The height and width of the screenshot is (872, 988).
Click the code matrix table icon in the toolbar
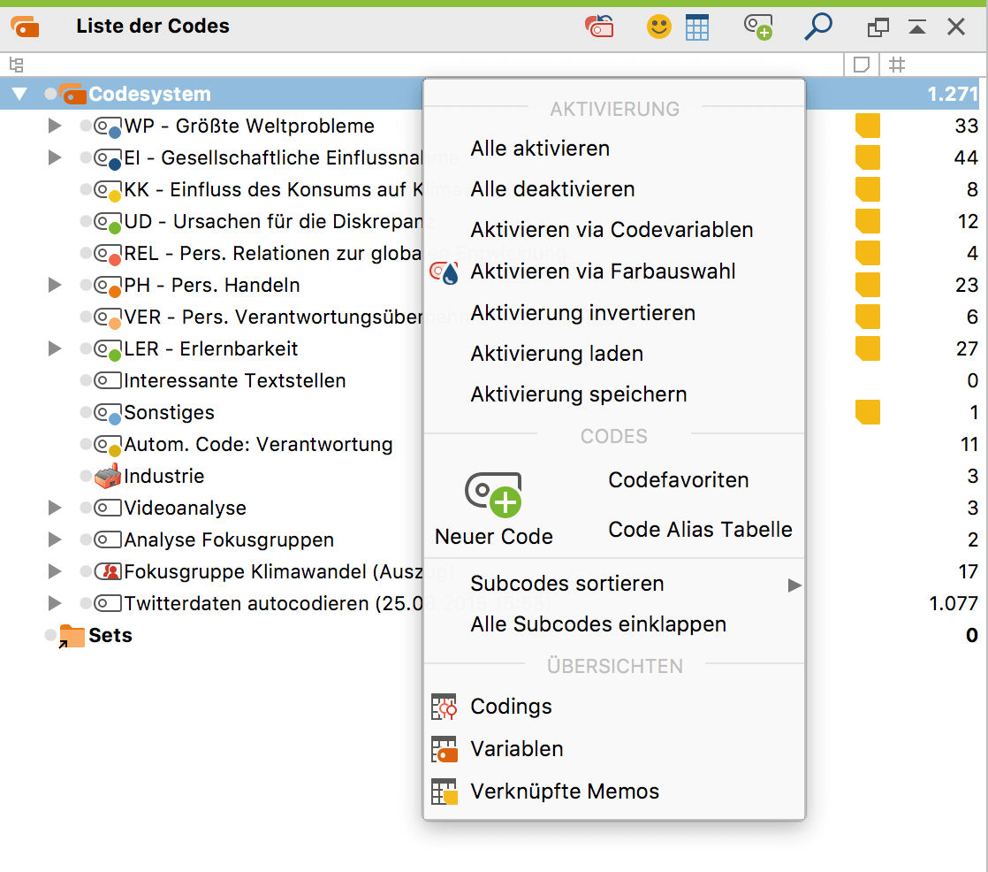coord(697,27)
